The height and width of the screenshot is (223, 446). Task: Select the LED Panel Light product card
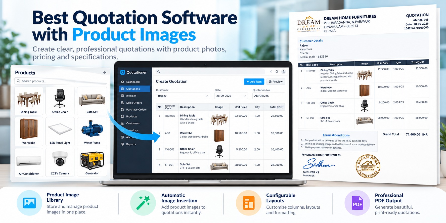(x=60, y=131)
